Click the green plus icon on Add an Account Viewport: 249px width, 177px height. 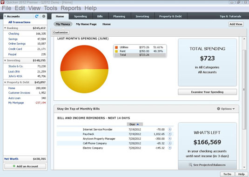(14, 166)
